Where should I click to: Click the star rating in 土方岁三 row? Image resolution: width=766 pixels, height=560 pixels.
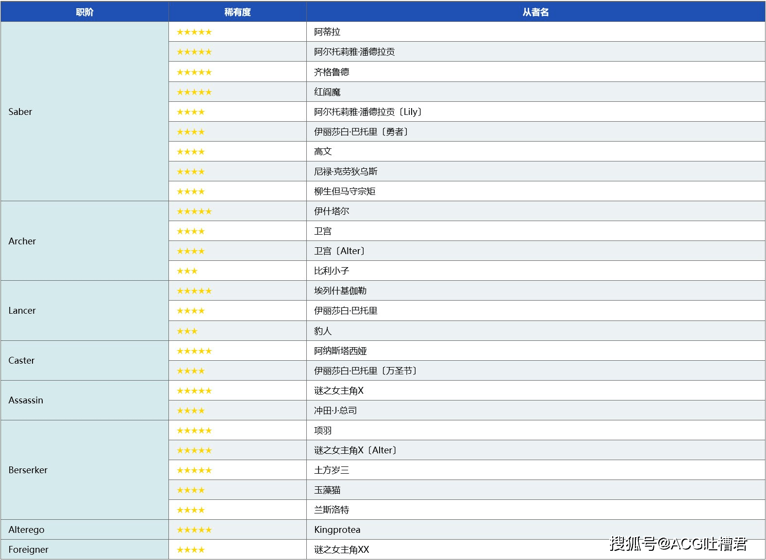tap(194, 470)
